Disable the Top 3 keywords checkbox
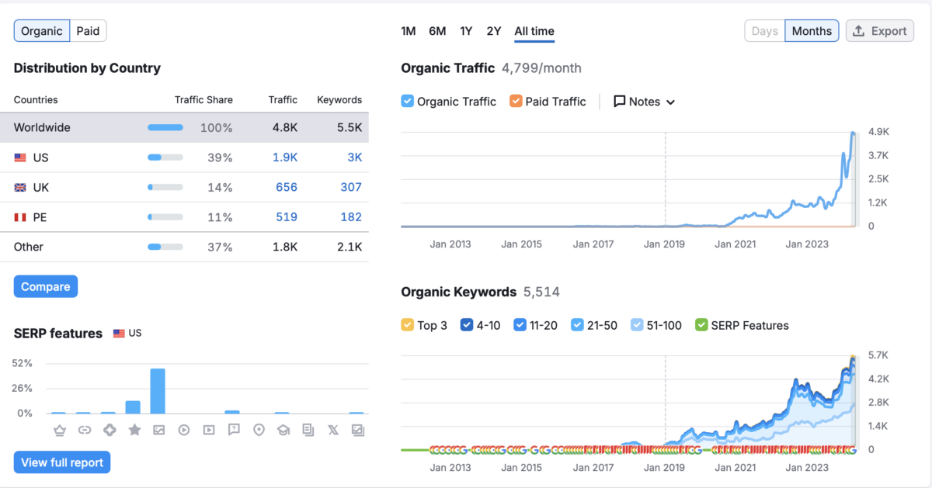932x488 pixels. pyautogui.click(x=408, y=326)
